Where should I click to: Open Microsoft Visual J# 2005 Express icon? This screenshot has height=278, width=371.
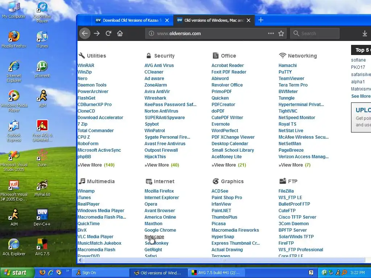(14, 190)
